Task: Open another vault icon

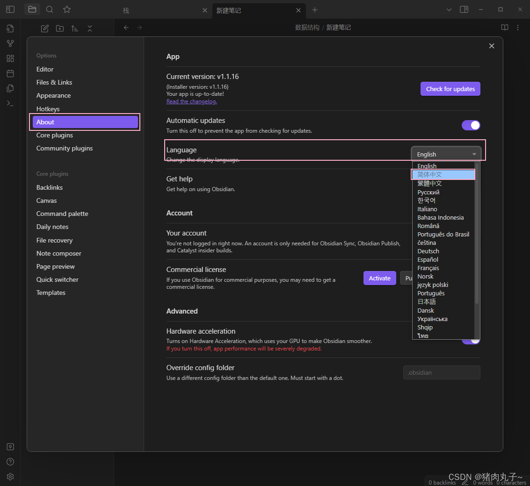Action: coord(10,447)
